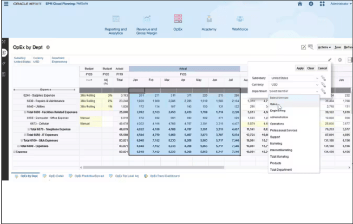Open the accessibility settings icon
This screenshot has height=224, width=353.
pyautogui.click(x=311, y=4)
